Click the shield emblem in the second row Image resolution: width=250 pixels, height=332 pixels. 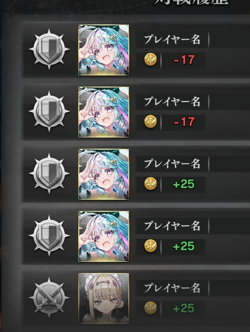pos(49,111)
